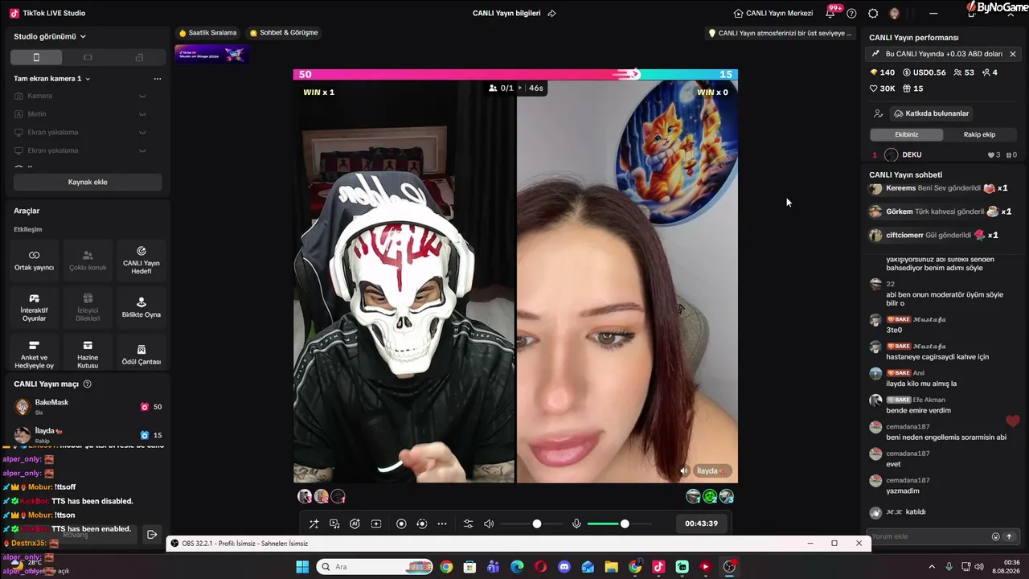The height and width of the screenshot is (579, 1029).
Task: Start recording with the record circle icon
Action: point(401,524)
